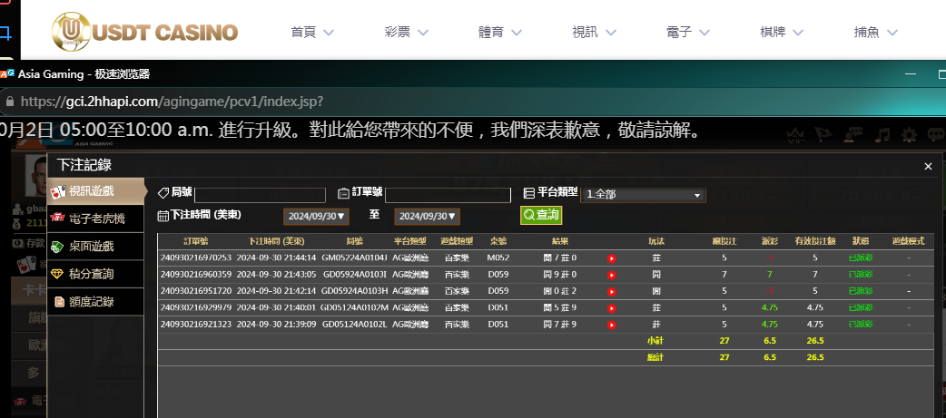Click the green 查詢 search button
Screen dimensions: 946x418
(x=541, y=215)
